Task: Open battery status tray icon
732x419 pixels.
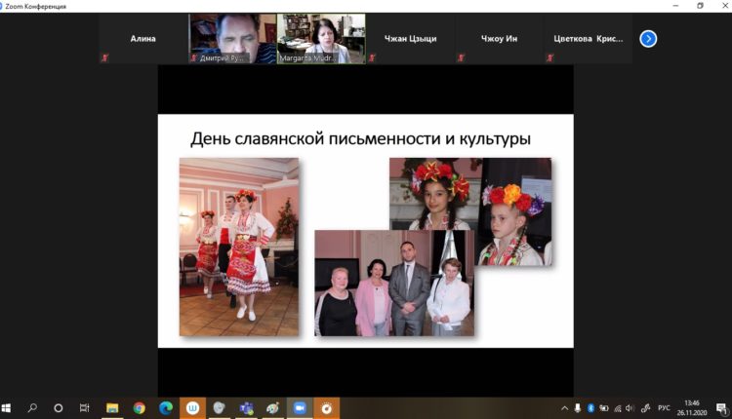Action: point(603,408)
